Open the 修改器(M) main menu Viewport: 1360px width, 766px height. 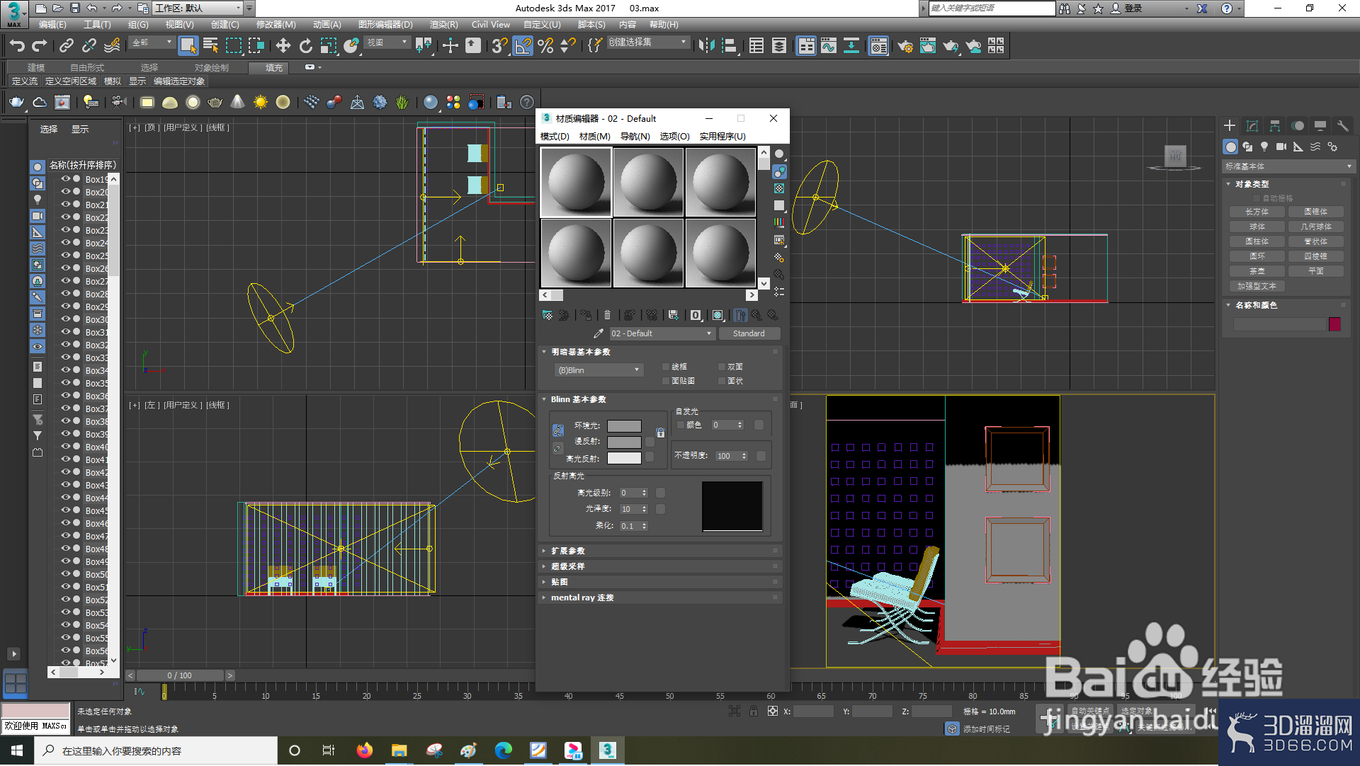click(276, 25)
